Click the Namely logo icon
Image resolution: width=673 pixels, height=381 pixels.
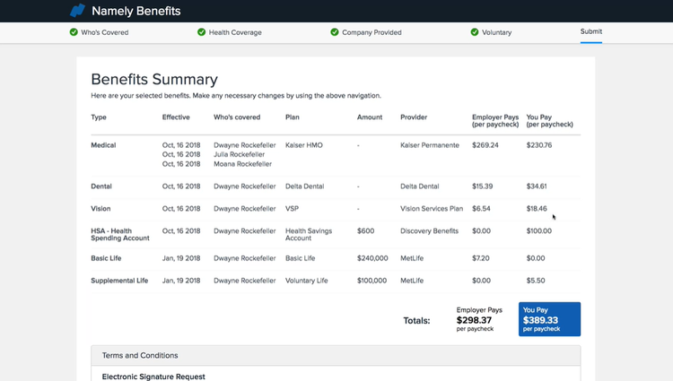[x=78, y=11]
